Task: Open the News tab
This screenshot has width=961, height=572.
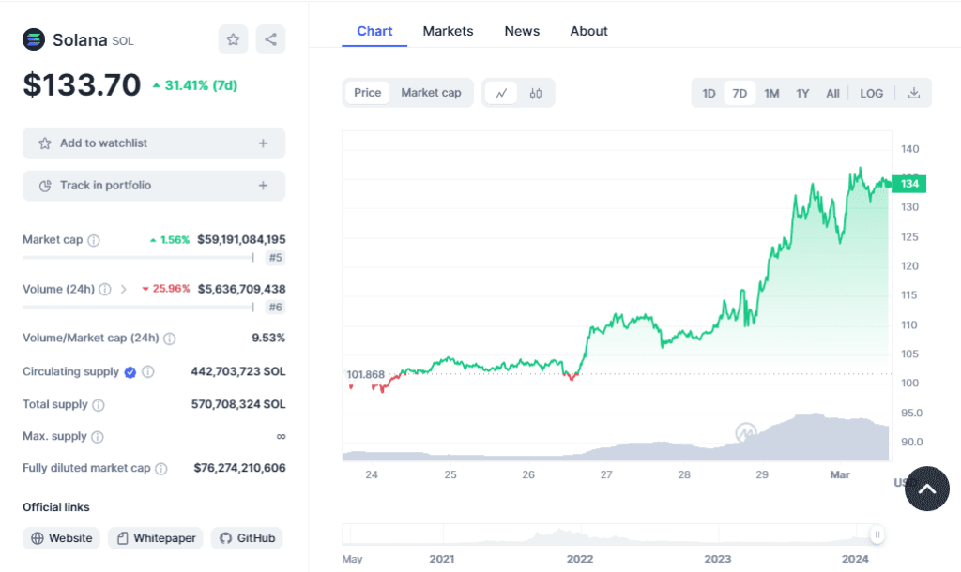Action: click(x=522, y=31)
